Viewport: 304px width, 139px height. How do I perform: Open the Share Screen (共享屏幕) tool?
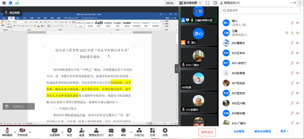pos(55,133)
